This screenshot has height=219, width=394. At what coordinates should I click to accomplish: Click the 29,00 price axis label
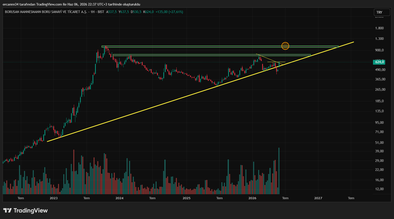tap(379, 161)
